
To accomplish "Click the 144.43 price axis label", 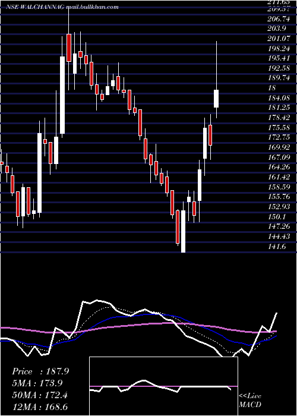I will (x=280, y=237).
